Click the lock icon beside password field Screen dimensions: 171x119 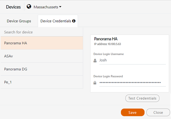(95, 83)
